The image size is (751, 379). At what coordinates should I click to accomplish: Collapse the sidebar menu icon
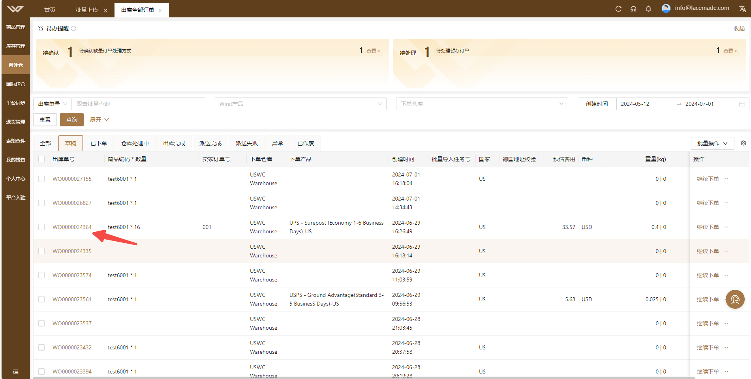[x=16, y=372]
